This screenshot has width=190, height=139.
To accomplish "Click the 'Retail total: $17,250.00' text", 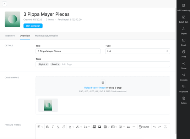I will tap(70, 20).
